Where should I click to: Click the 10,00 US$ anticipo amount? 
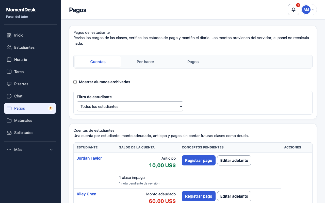(x=162, y=165)
